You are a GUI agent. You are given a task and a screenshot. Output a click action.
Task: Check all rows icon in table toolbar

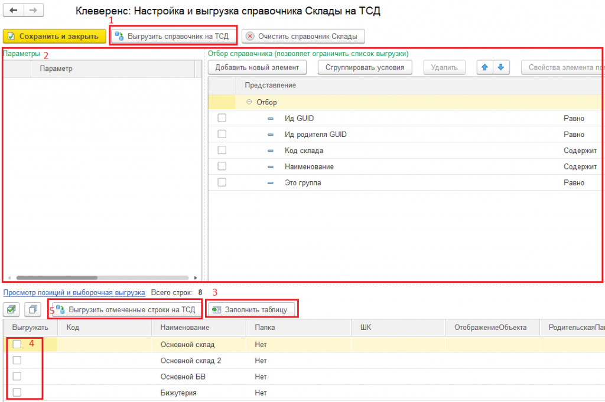click(x=12, y=309)
